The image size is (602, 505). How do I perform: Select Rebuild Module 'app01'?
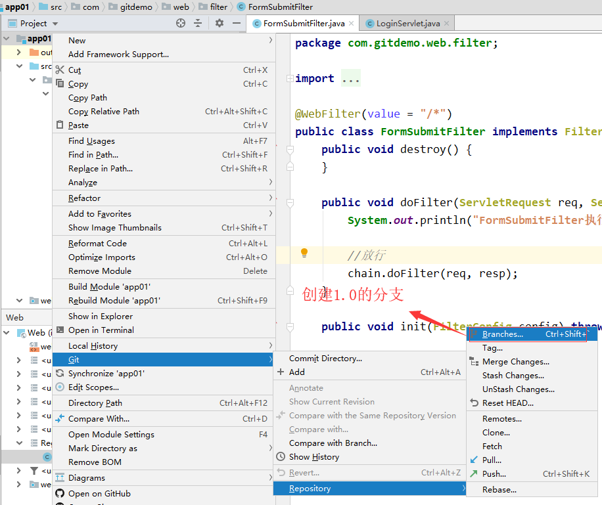(164, 301)
